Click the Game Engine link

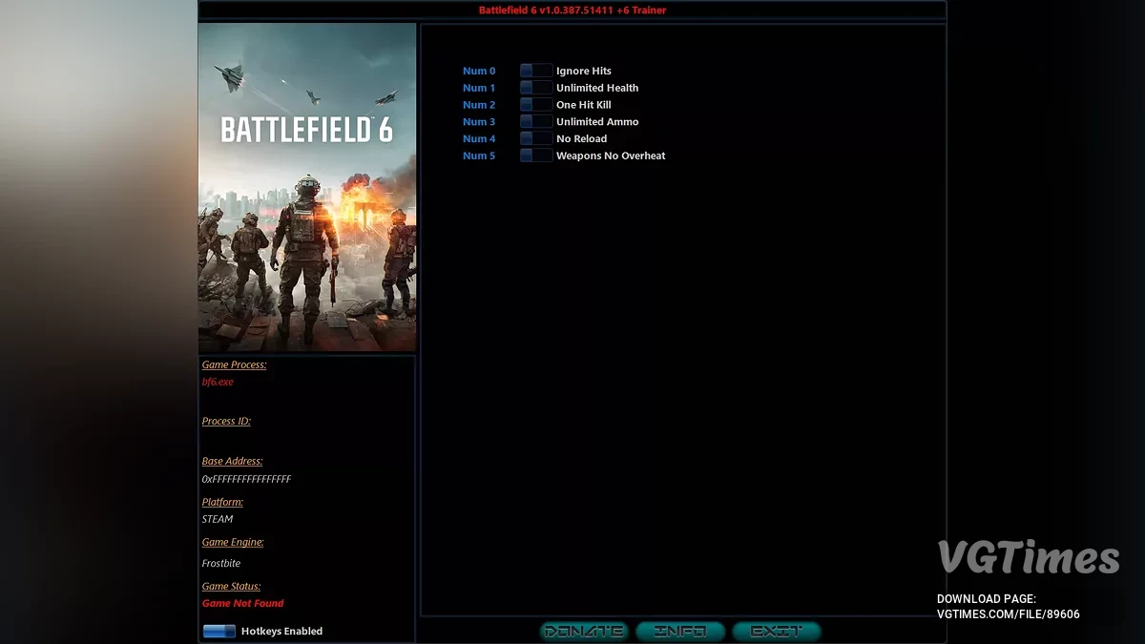[233, 542]
